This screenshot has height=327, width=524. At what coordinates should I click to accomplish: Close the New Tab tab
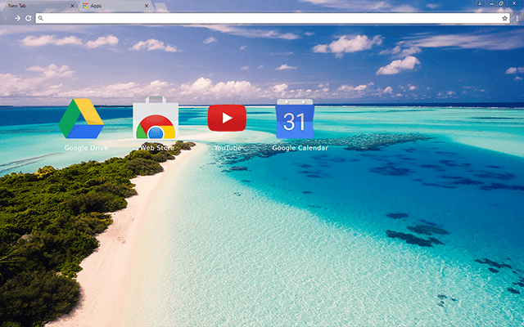[x=74, y=6]
